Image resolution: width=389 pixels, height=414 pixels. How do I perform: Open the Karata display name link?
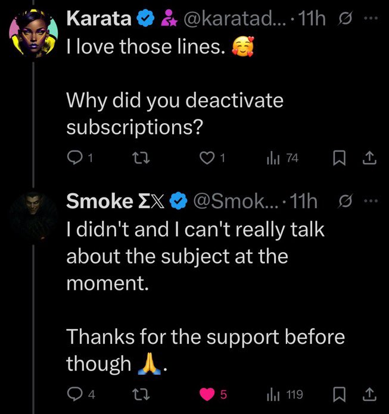point(99,18)
